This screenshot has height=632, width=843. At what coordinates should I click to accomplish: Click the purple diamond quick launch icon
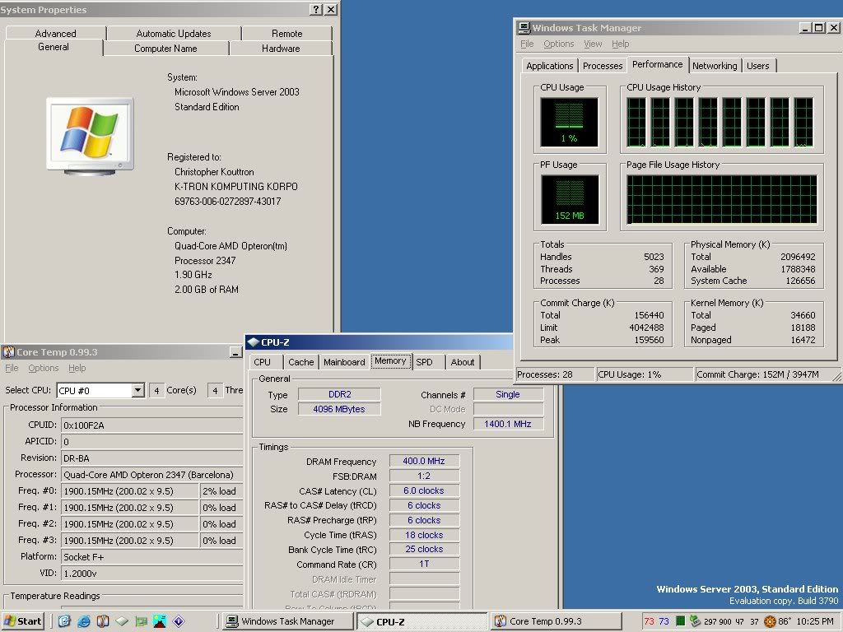pos(179,621)
